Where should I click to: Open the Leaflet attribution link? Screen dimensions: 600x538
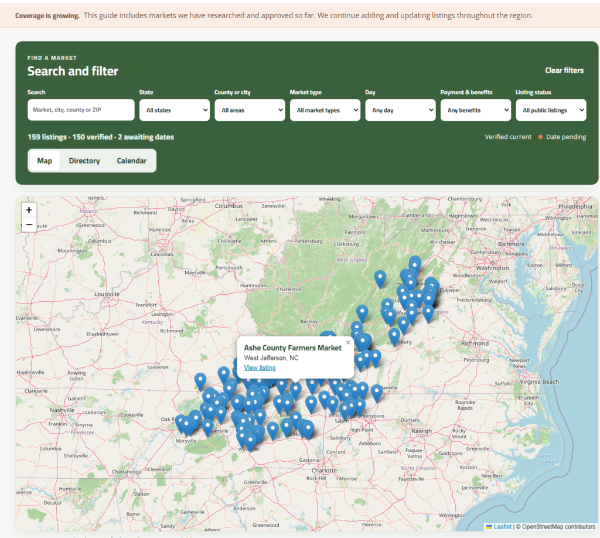coord(502,527)
